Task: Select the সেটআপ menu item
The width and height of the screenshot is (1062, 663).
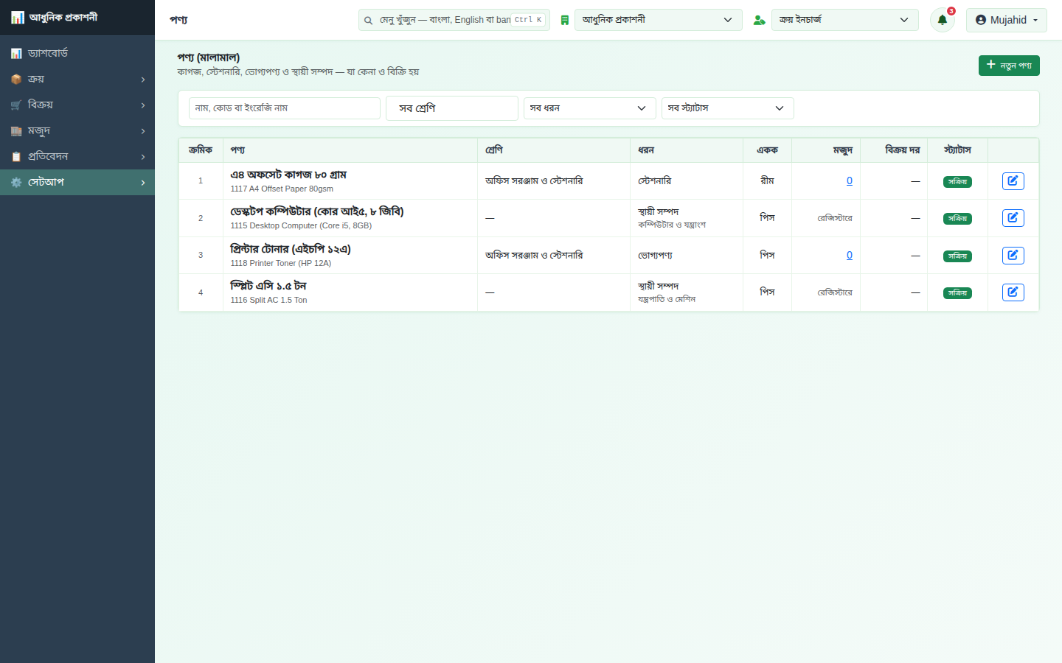Action: coord(77,182)
